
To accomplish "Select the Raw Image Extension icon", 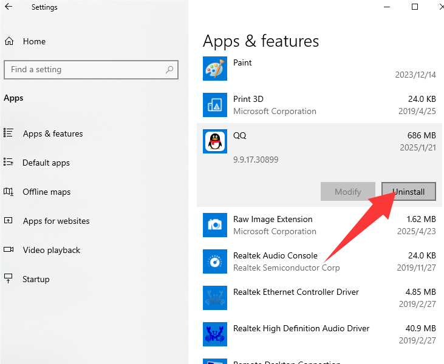I will coord(214,225).
